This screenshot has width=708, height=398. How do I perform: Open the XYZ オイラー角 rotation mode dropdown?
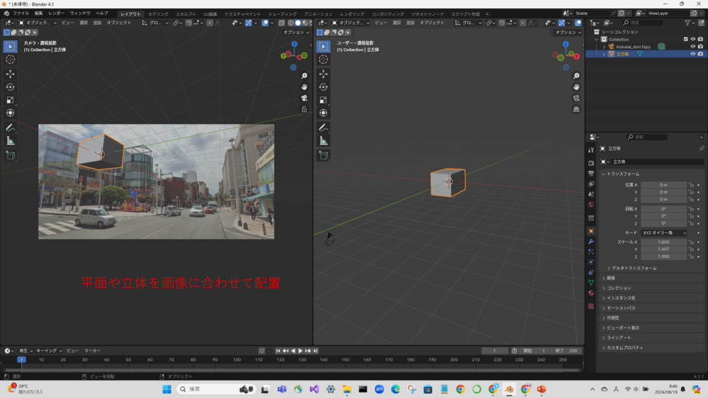point(664,233)
